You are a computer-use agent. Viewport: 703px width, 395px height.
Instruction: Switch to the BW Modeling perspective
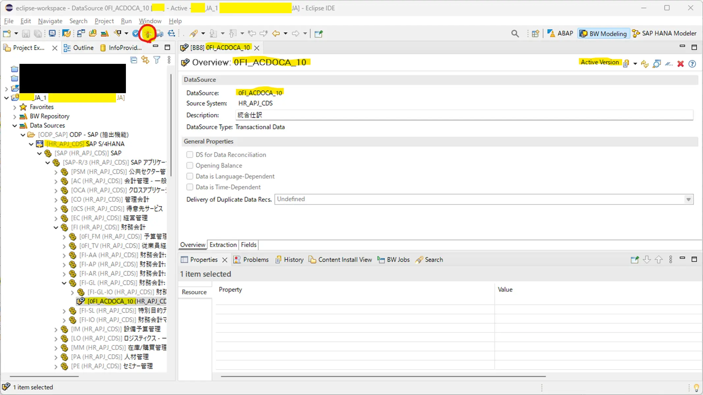point(603,34)
